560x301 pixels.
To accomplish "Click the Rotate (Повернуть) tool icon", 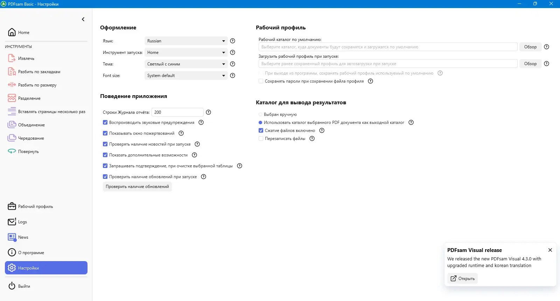I will click(x=12, y=151).
